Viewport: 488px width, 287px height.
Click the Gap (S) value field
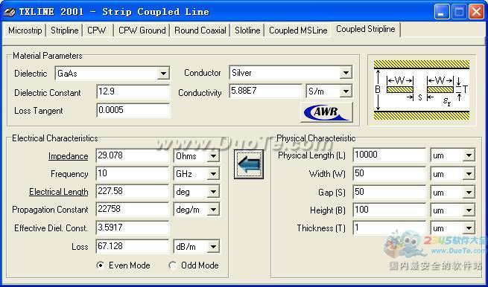tap(390, 192)
